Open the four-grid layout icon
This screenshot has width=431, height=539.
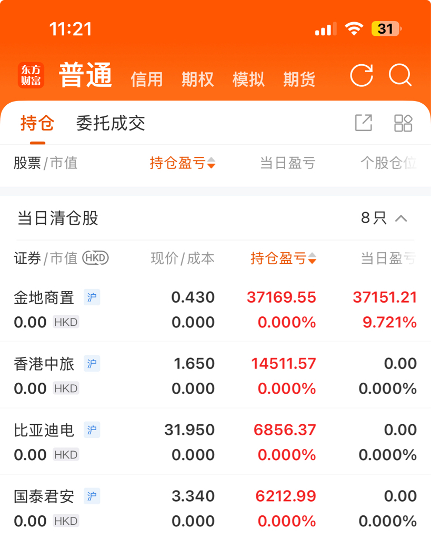pos(403,123)
